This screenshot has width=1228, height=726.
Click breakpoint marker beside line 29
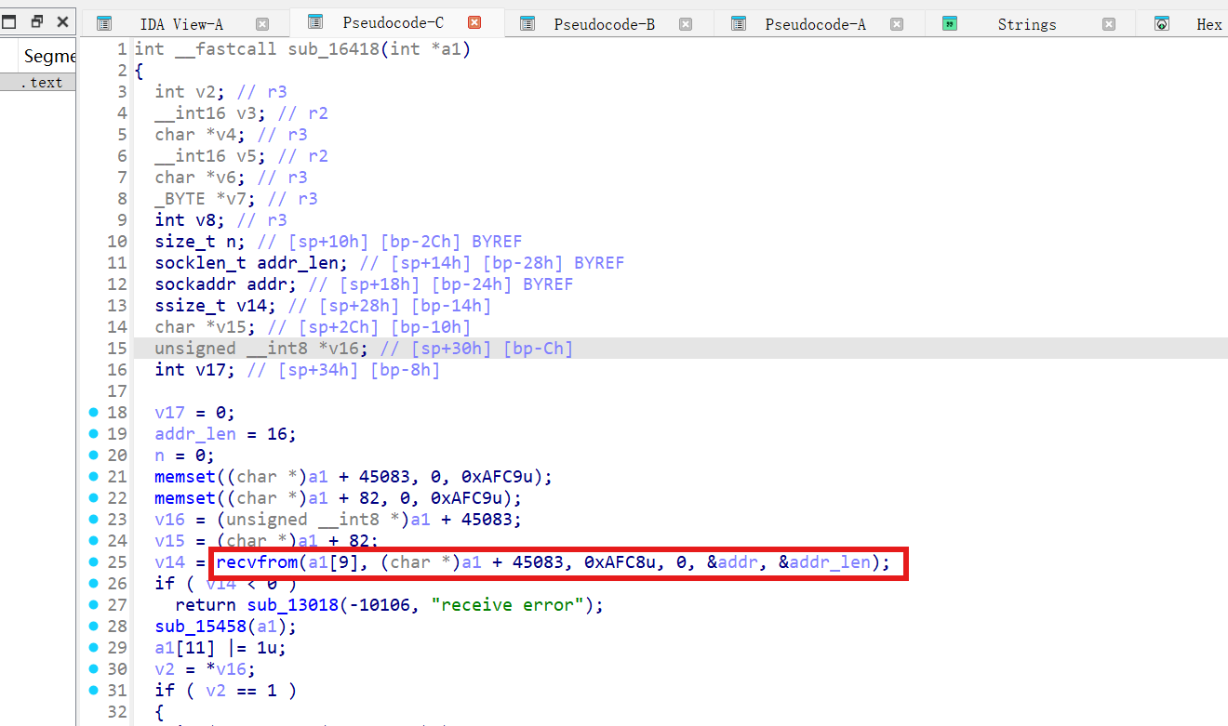coord(93,647)
